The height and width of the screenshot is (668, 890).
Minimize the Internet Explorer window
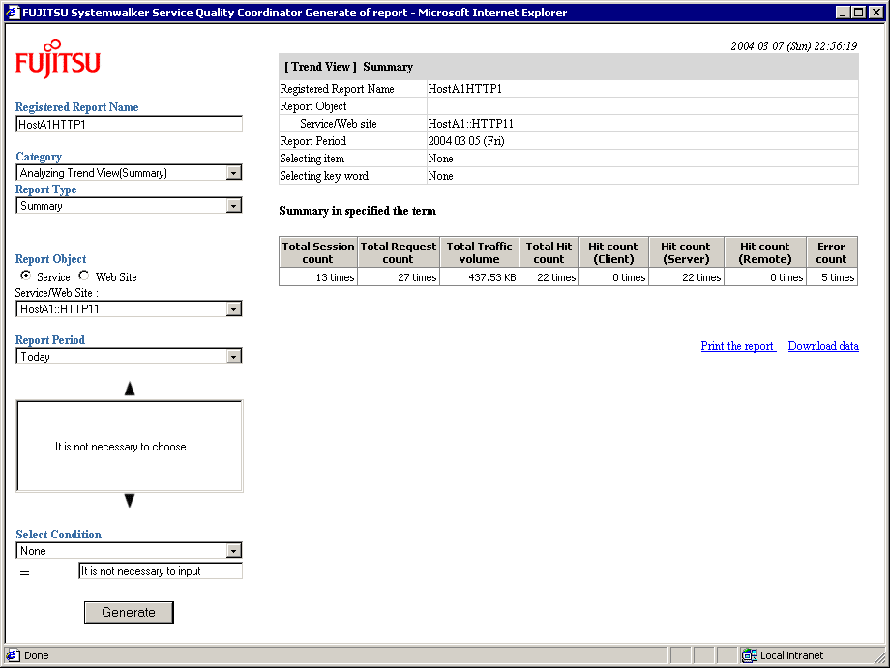843,13
